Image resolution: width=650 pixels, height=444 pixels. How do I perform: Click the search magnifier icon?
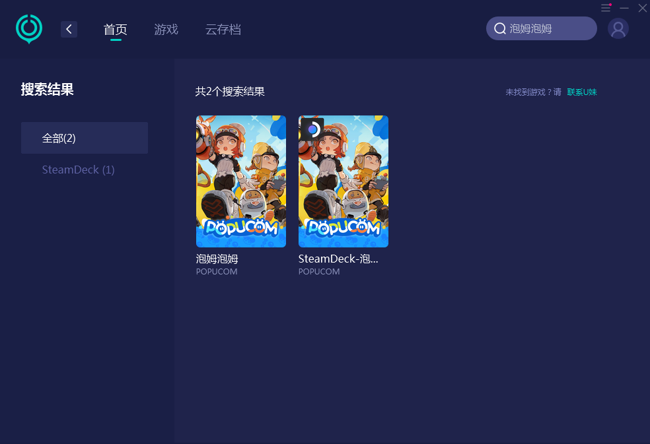pyautogui.click(x=500, y=28)
